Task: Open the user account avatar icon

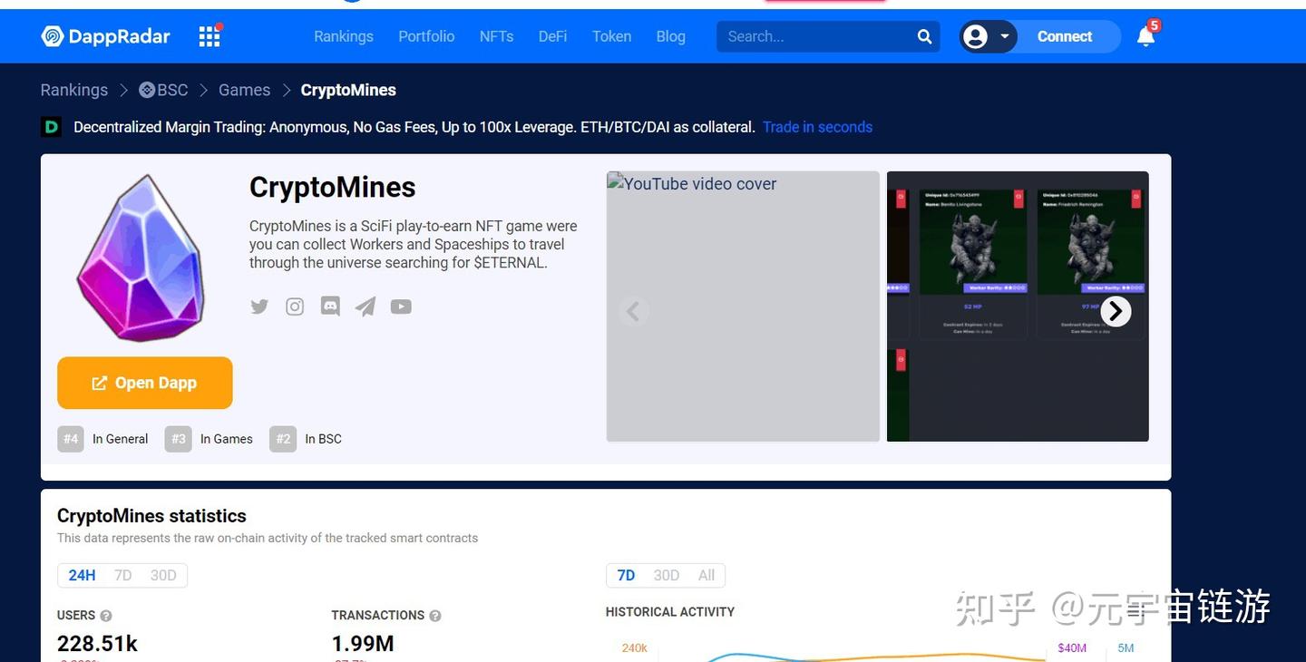Action: (976, 36)
